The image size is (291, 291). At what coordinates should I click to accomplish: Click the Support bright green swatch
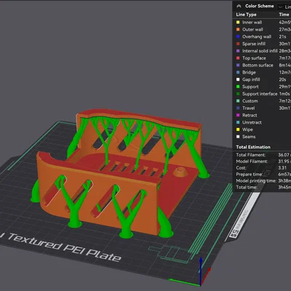click(x=238, y=87)
